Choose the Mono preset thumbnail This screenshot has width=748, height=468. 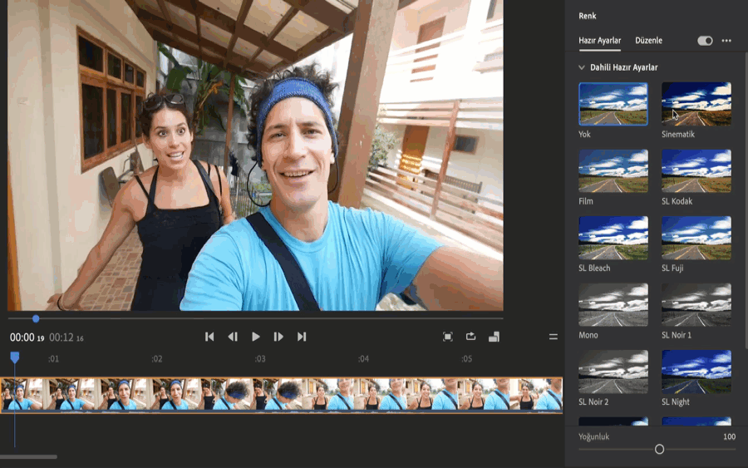point(613,305)
